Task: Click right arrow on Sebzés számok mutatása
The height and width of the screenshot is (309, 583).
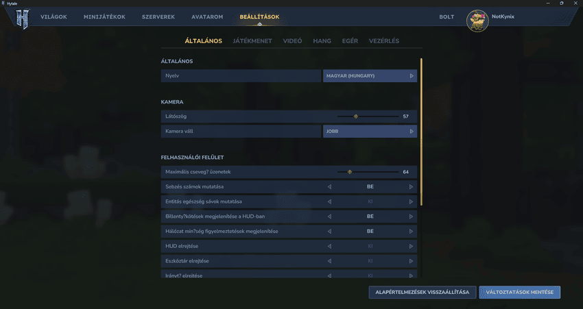Action: click(411, 187)
